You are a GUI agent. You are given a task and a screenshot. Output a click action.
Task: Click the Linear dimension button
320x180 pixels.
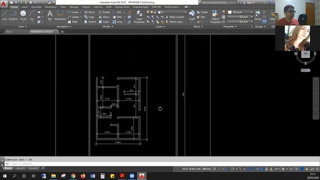coord(73,12)
